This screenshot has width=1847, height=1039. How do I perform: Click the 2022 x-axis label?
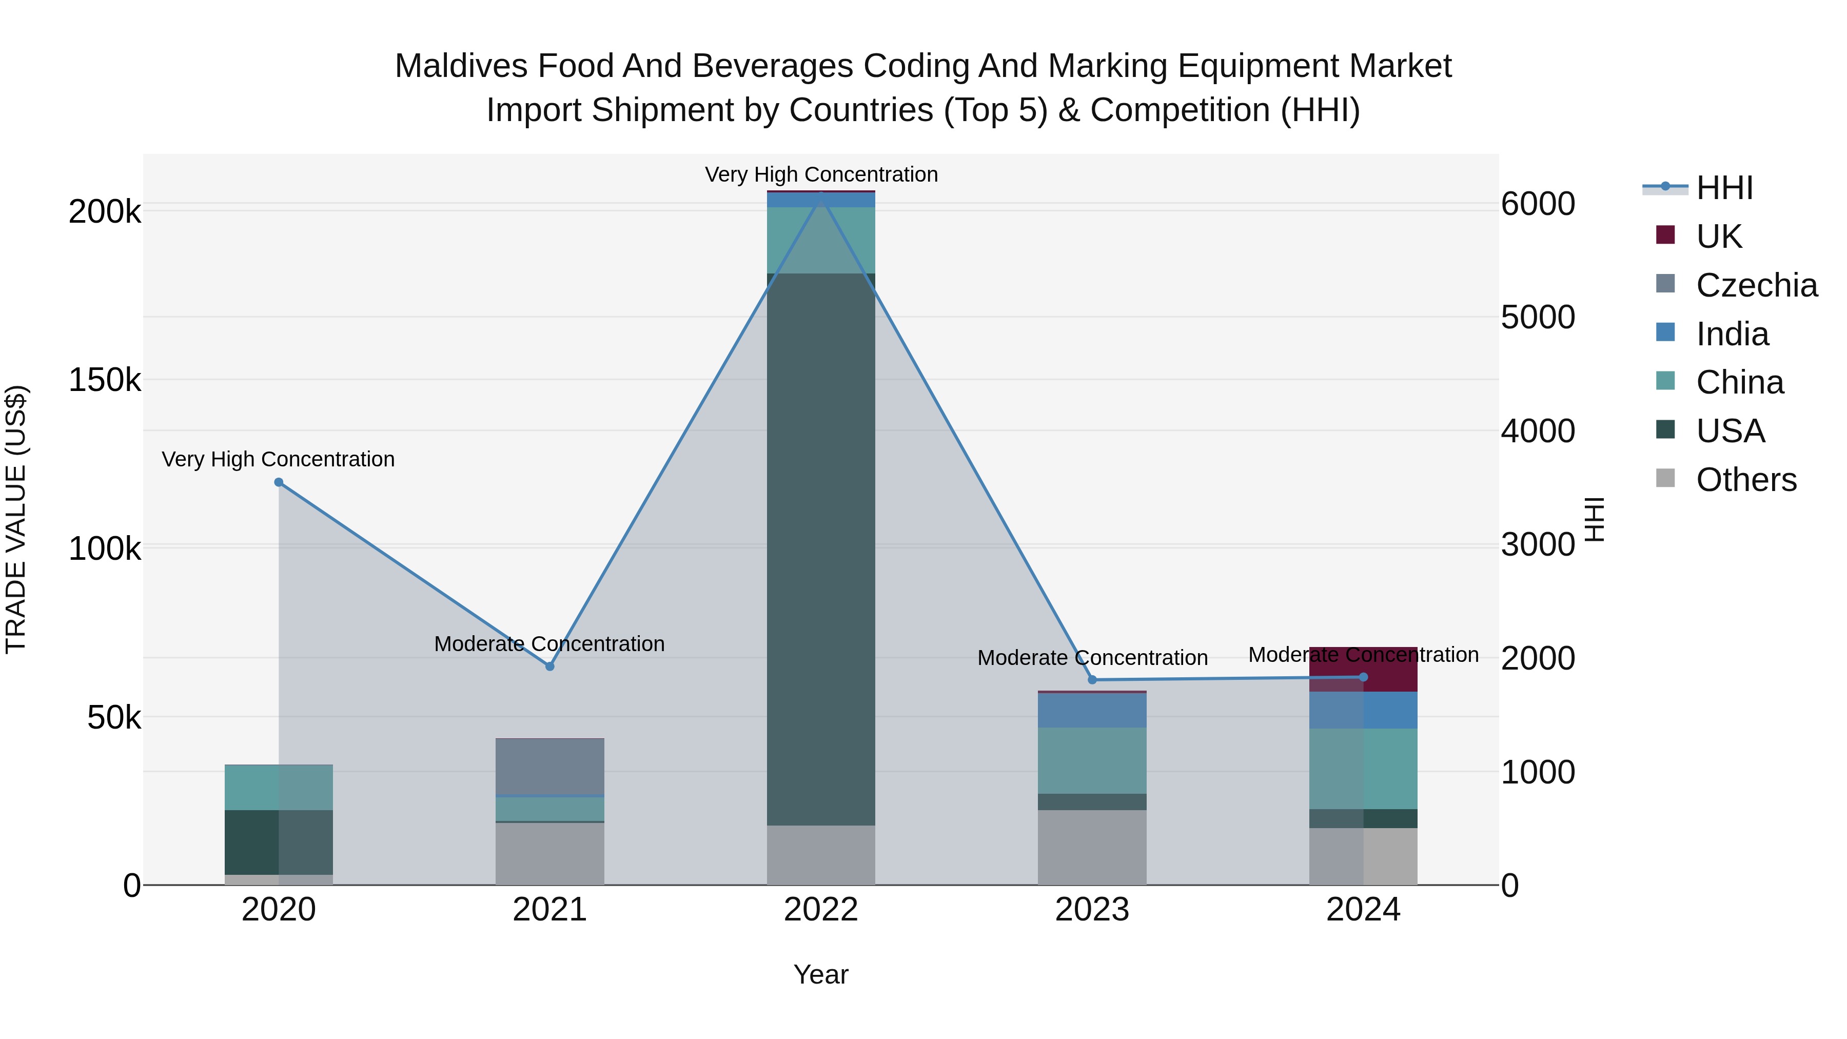tap(821, 910)
